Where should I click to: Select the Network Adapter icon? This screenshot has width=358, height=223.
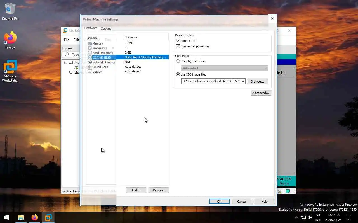(x=90, y=62)
